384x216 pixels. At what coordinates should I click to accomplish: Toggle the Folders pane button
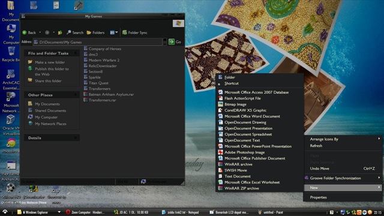pos(95,32)
